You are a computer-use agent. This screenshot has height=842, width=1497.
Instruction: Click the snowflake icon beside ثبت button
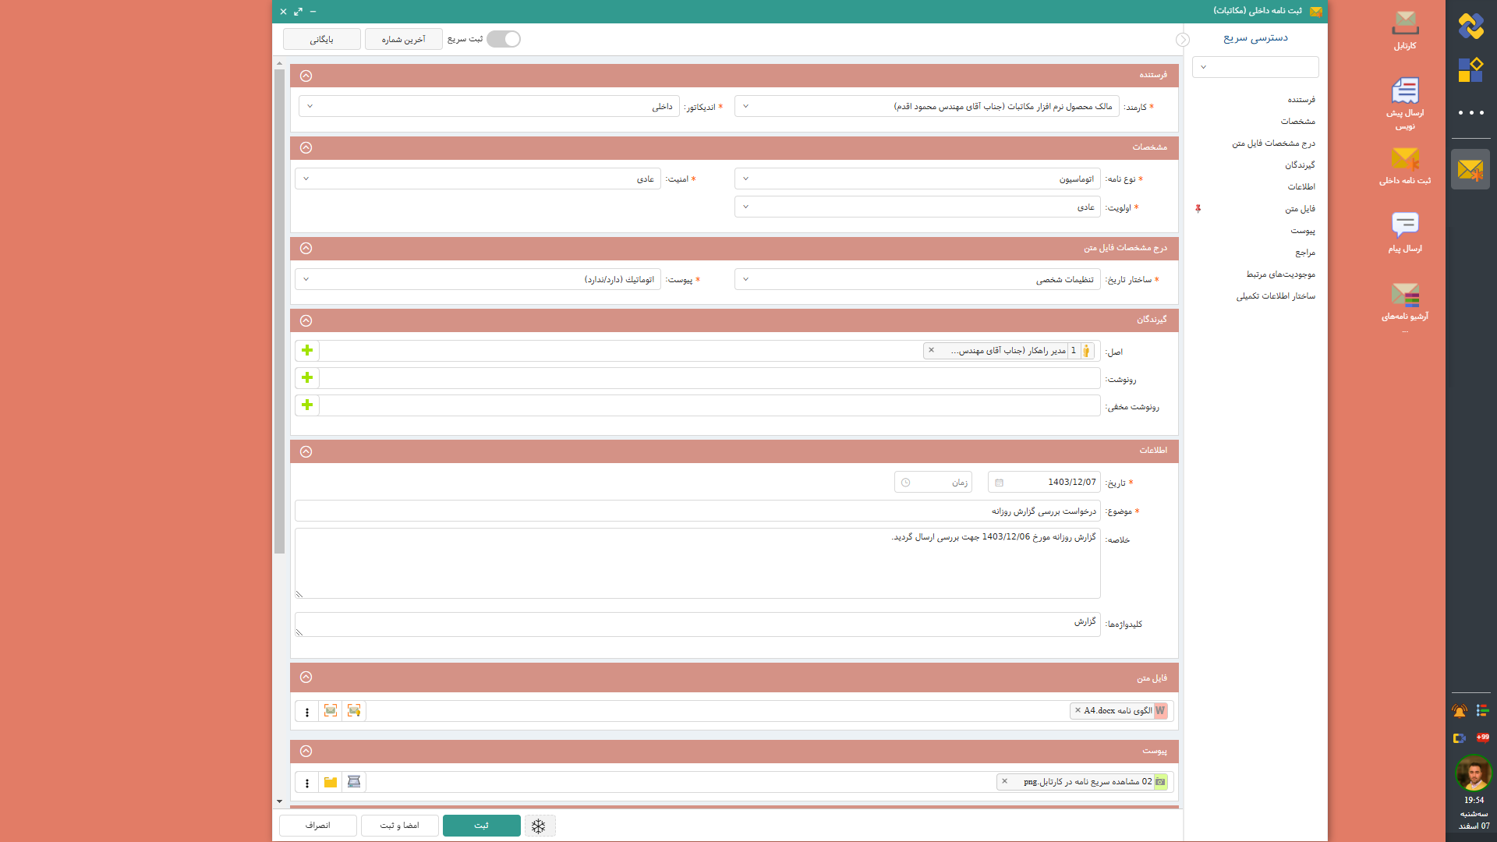pyautogui.click(x=539, y=826)
